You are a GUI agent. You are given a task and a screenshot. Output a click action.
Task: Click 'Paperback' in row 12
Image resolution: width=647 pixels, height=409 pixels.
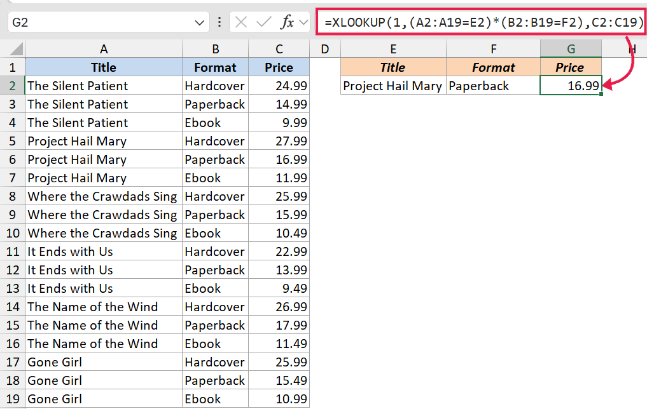pyautogui.click(x=216, y=270)
